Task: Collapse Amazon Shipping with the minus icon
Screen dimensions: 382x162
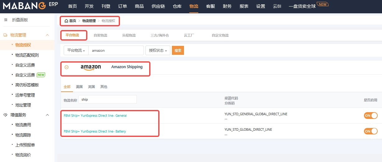Action: (x=67, y=67)
